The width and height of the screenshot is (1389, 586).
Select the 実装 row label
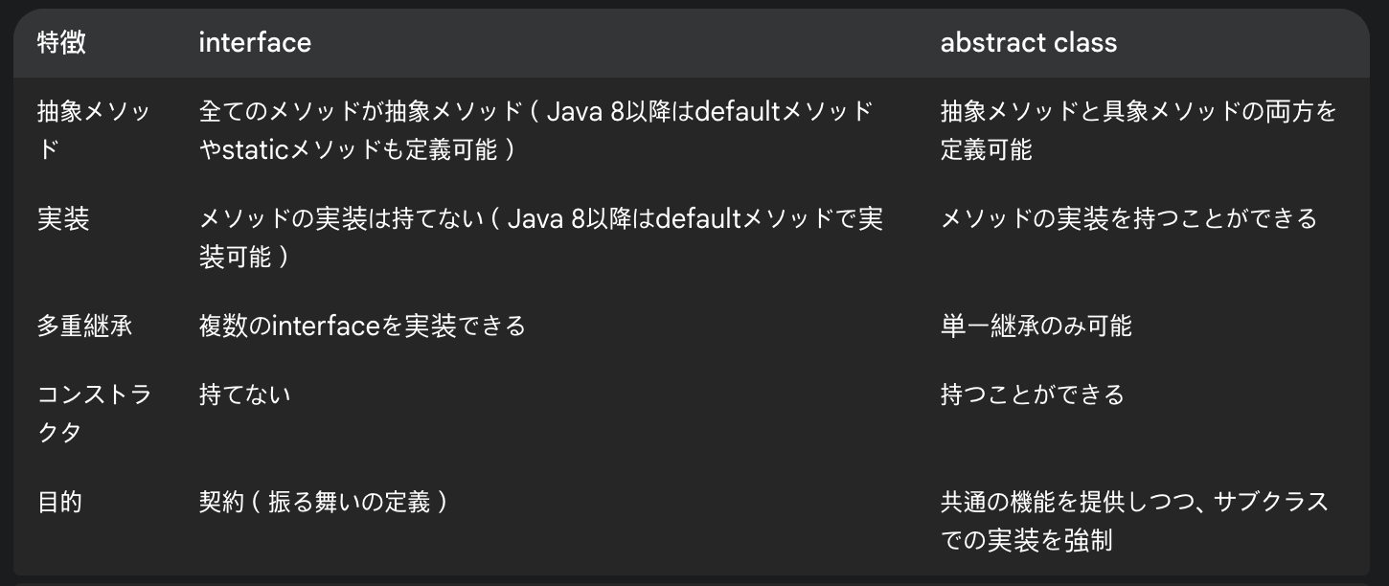click(63, 219)
